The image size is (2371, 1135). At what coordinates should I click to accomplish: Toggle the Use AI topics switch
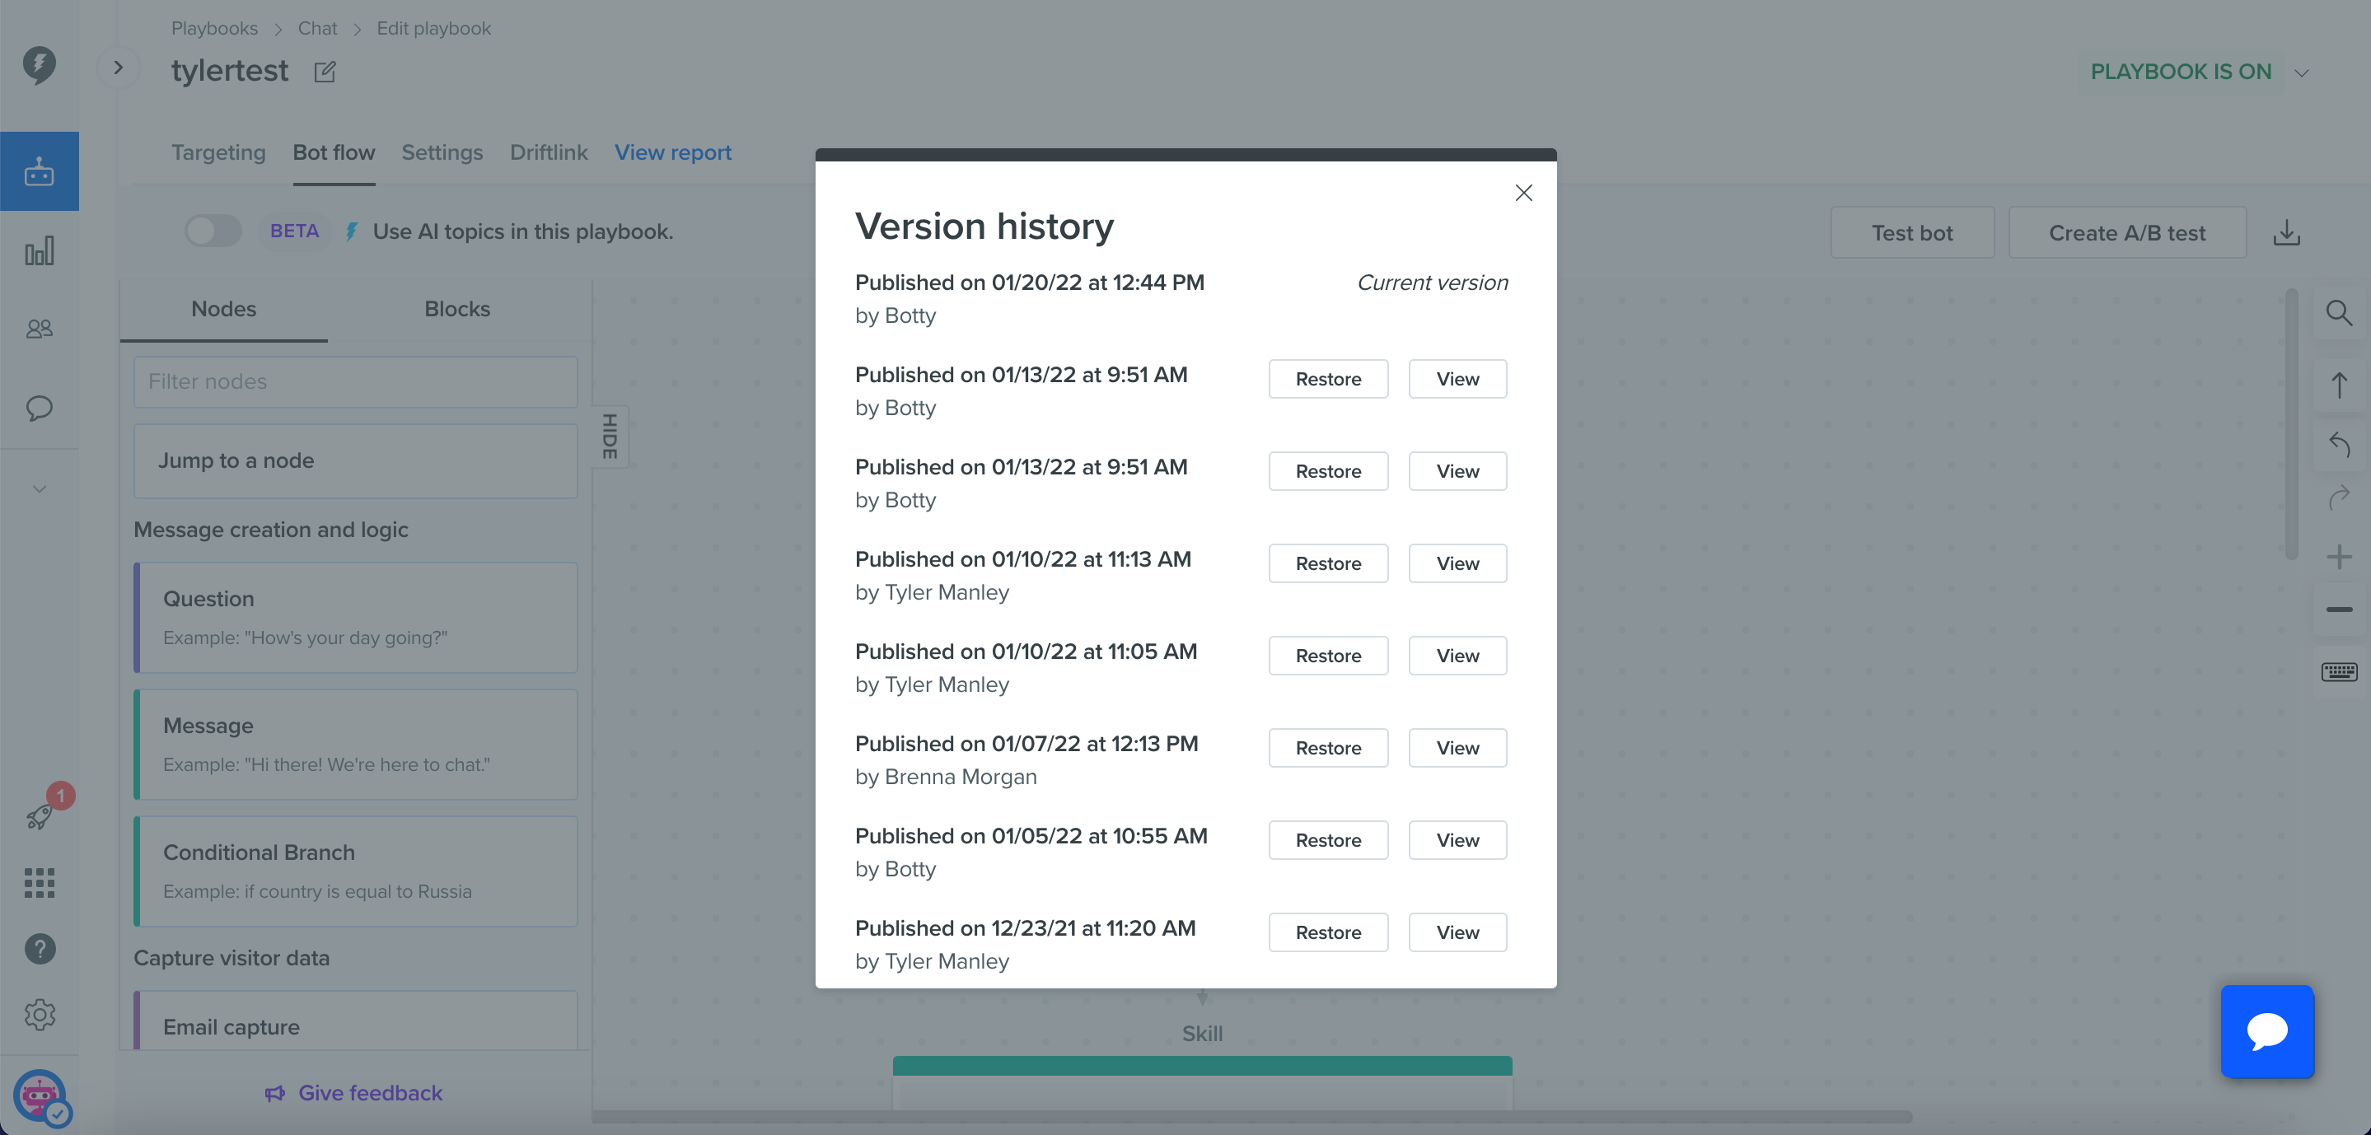pyautogui.click(x=213, y=231)
